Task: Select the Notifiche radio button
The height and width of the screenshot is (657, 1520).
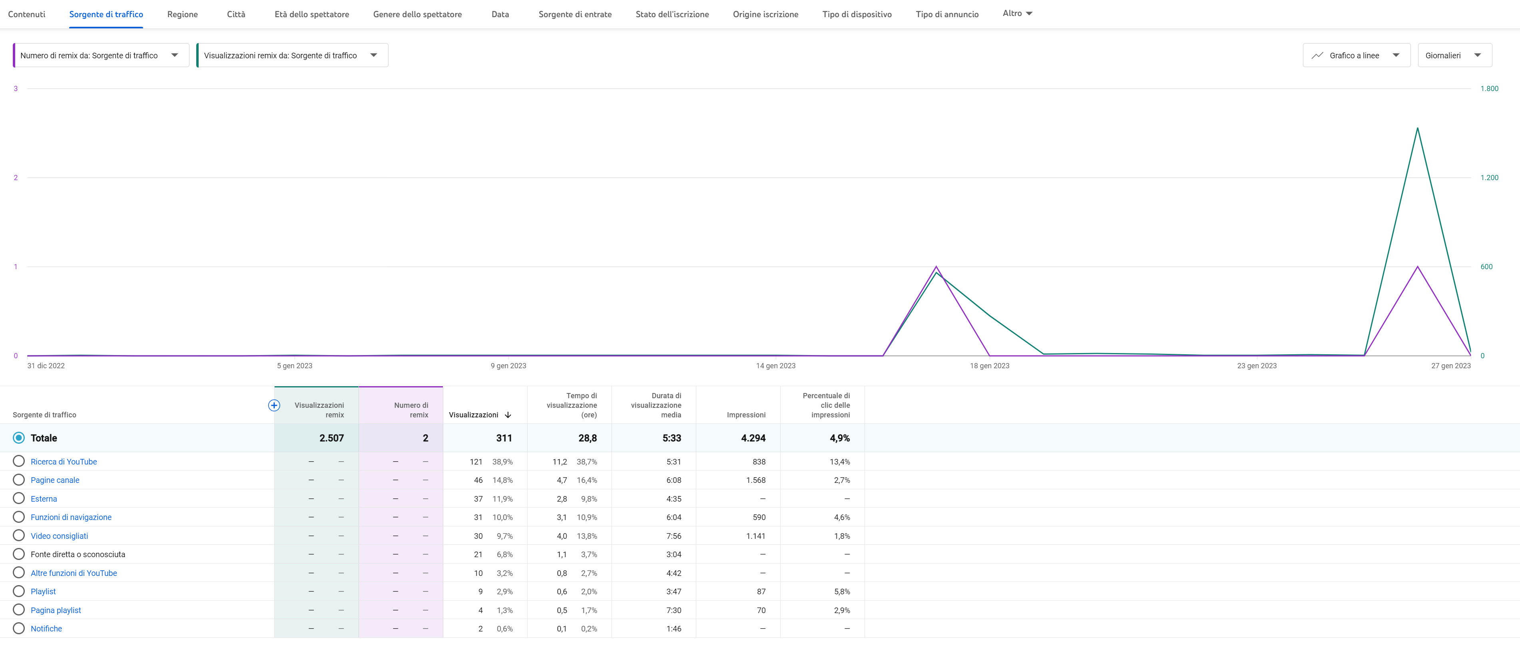Action: 19,629
